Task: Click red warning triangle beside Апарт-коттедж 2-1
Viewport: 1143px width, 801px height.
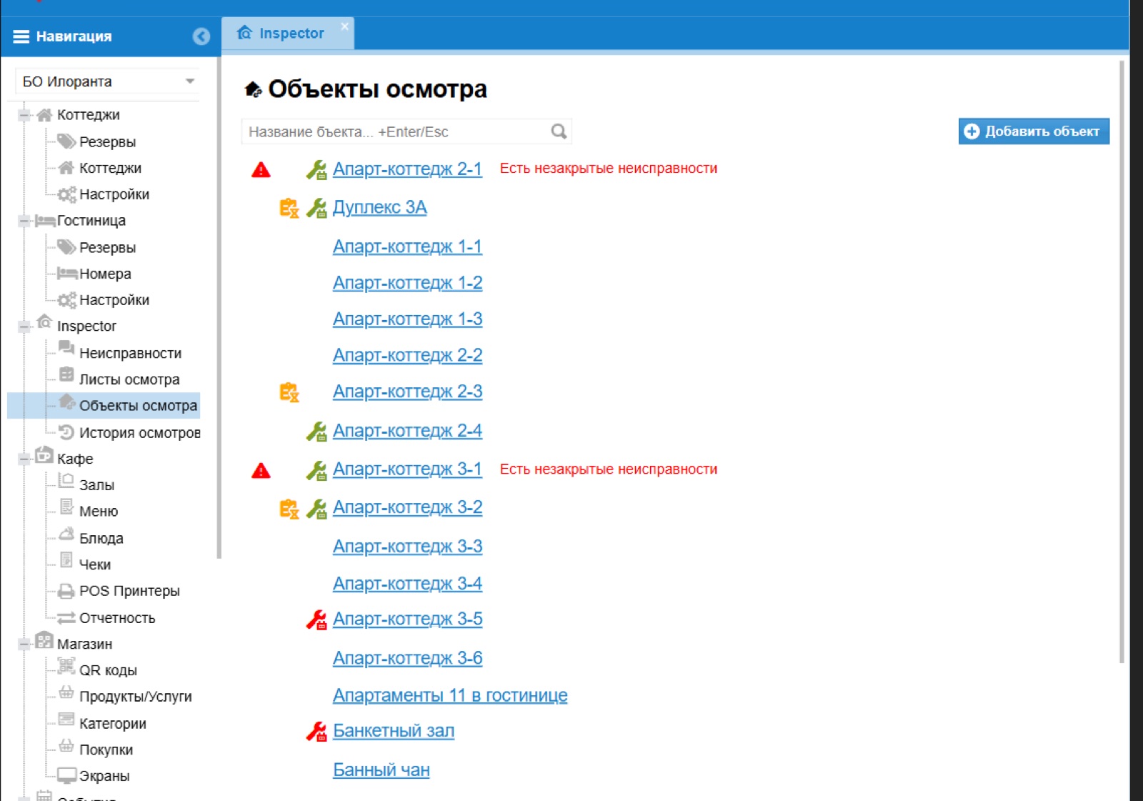Action: tap(261, 170)
